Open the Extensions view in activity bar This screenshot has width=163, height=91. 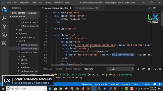[x=4, y=43]
